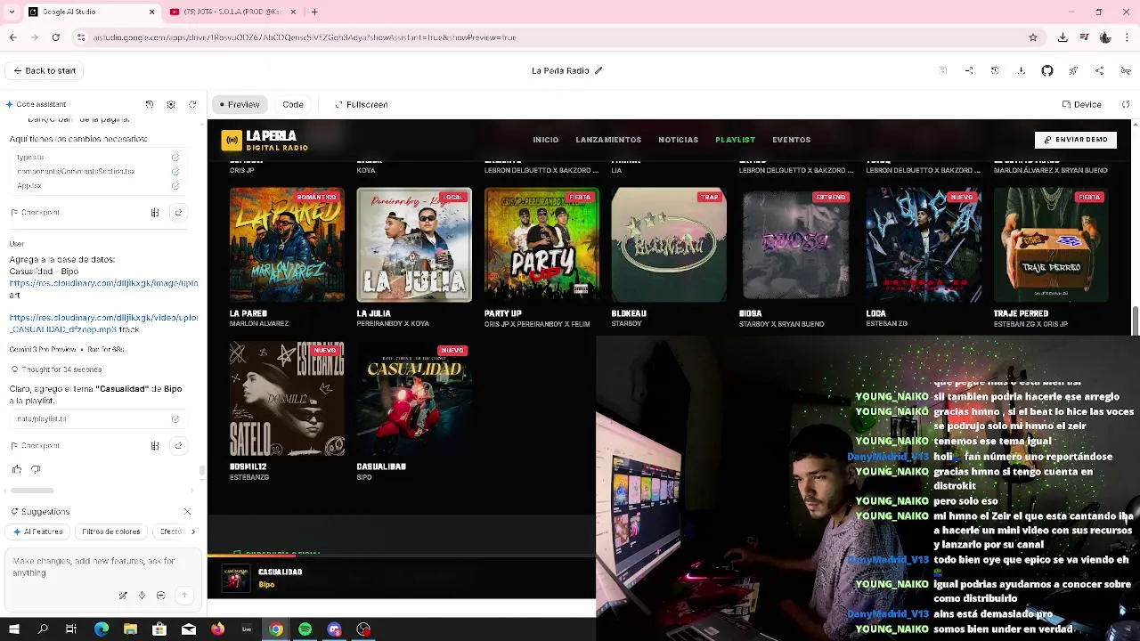
Task: Select the AI Features suggestion chip
Action: point(37,531)
